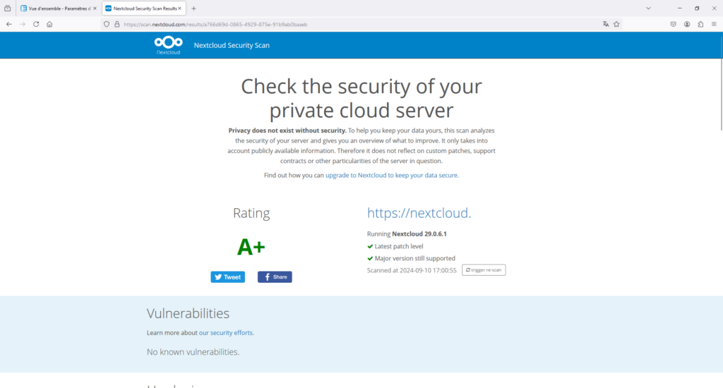Expand the list all tabs chevron

648,8
